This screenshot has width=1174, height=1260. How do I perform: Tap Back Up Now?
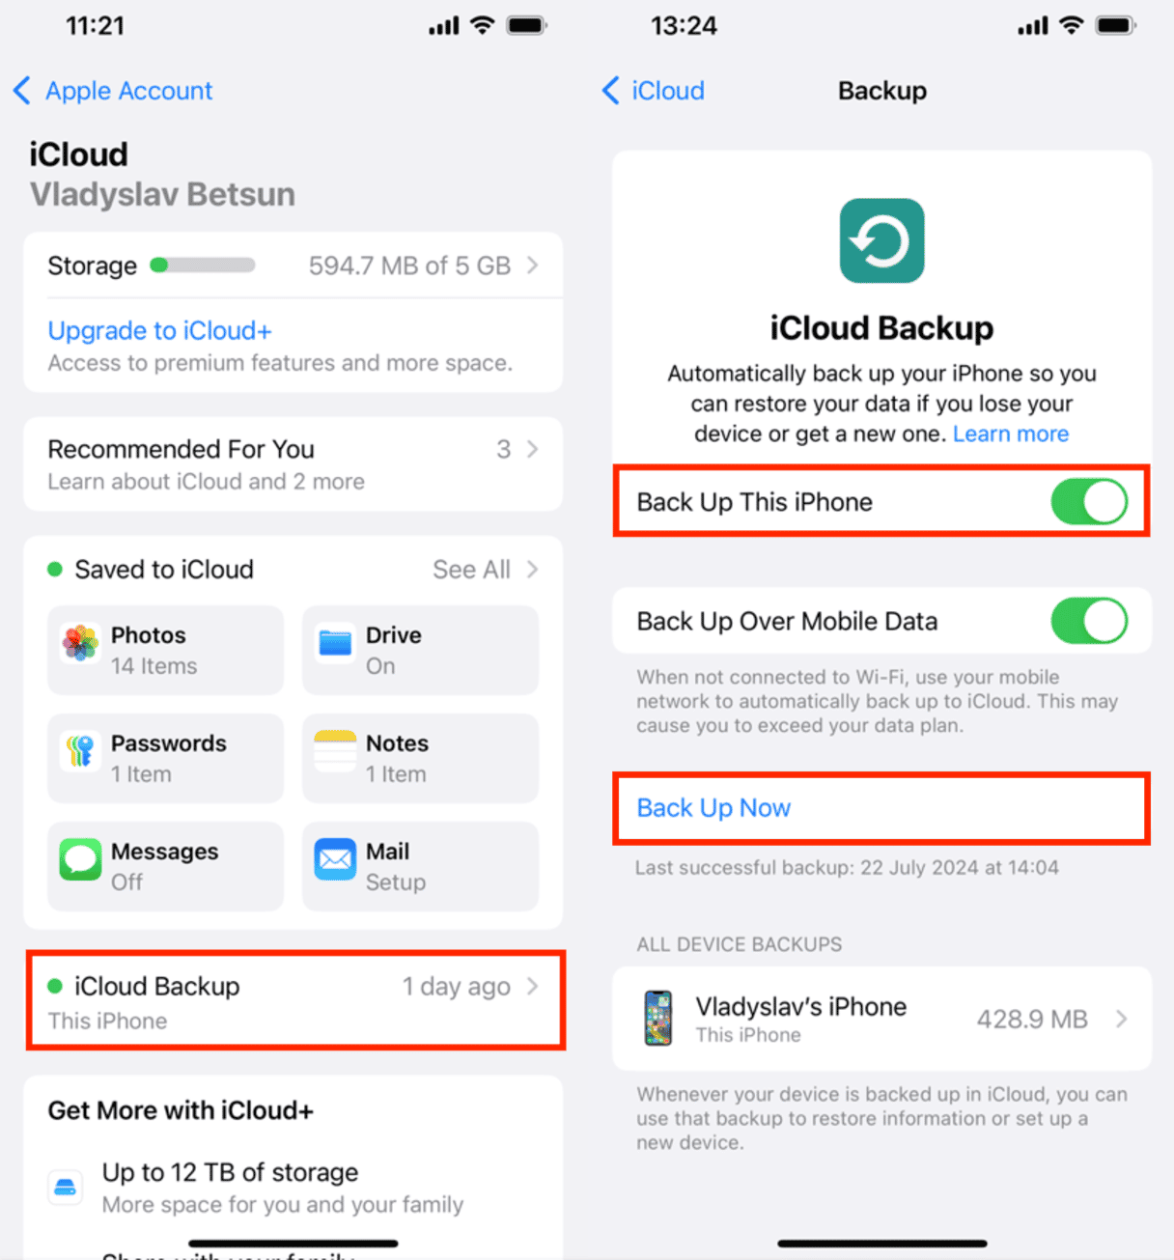pyautogui.click(x=713, y=808)
